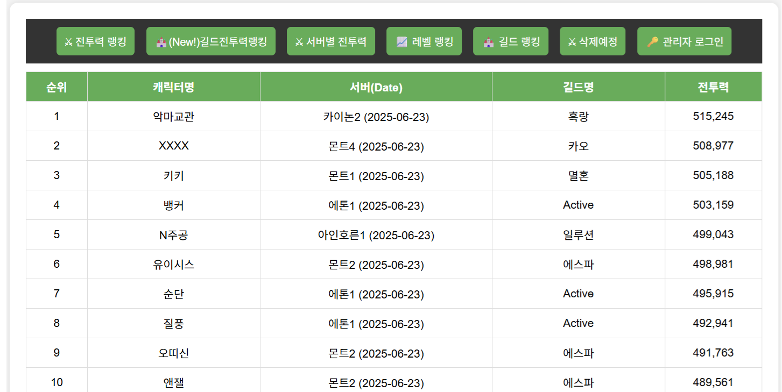Click character name XXXX in the table

pos(173,146)
